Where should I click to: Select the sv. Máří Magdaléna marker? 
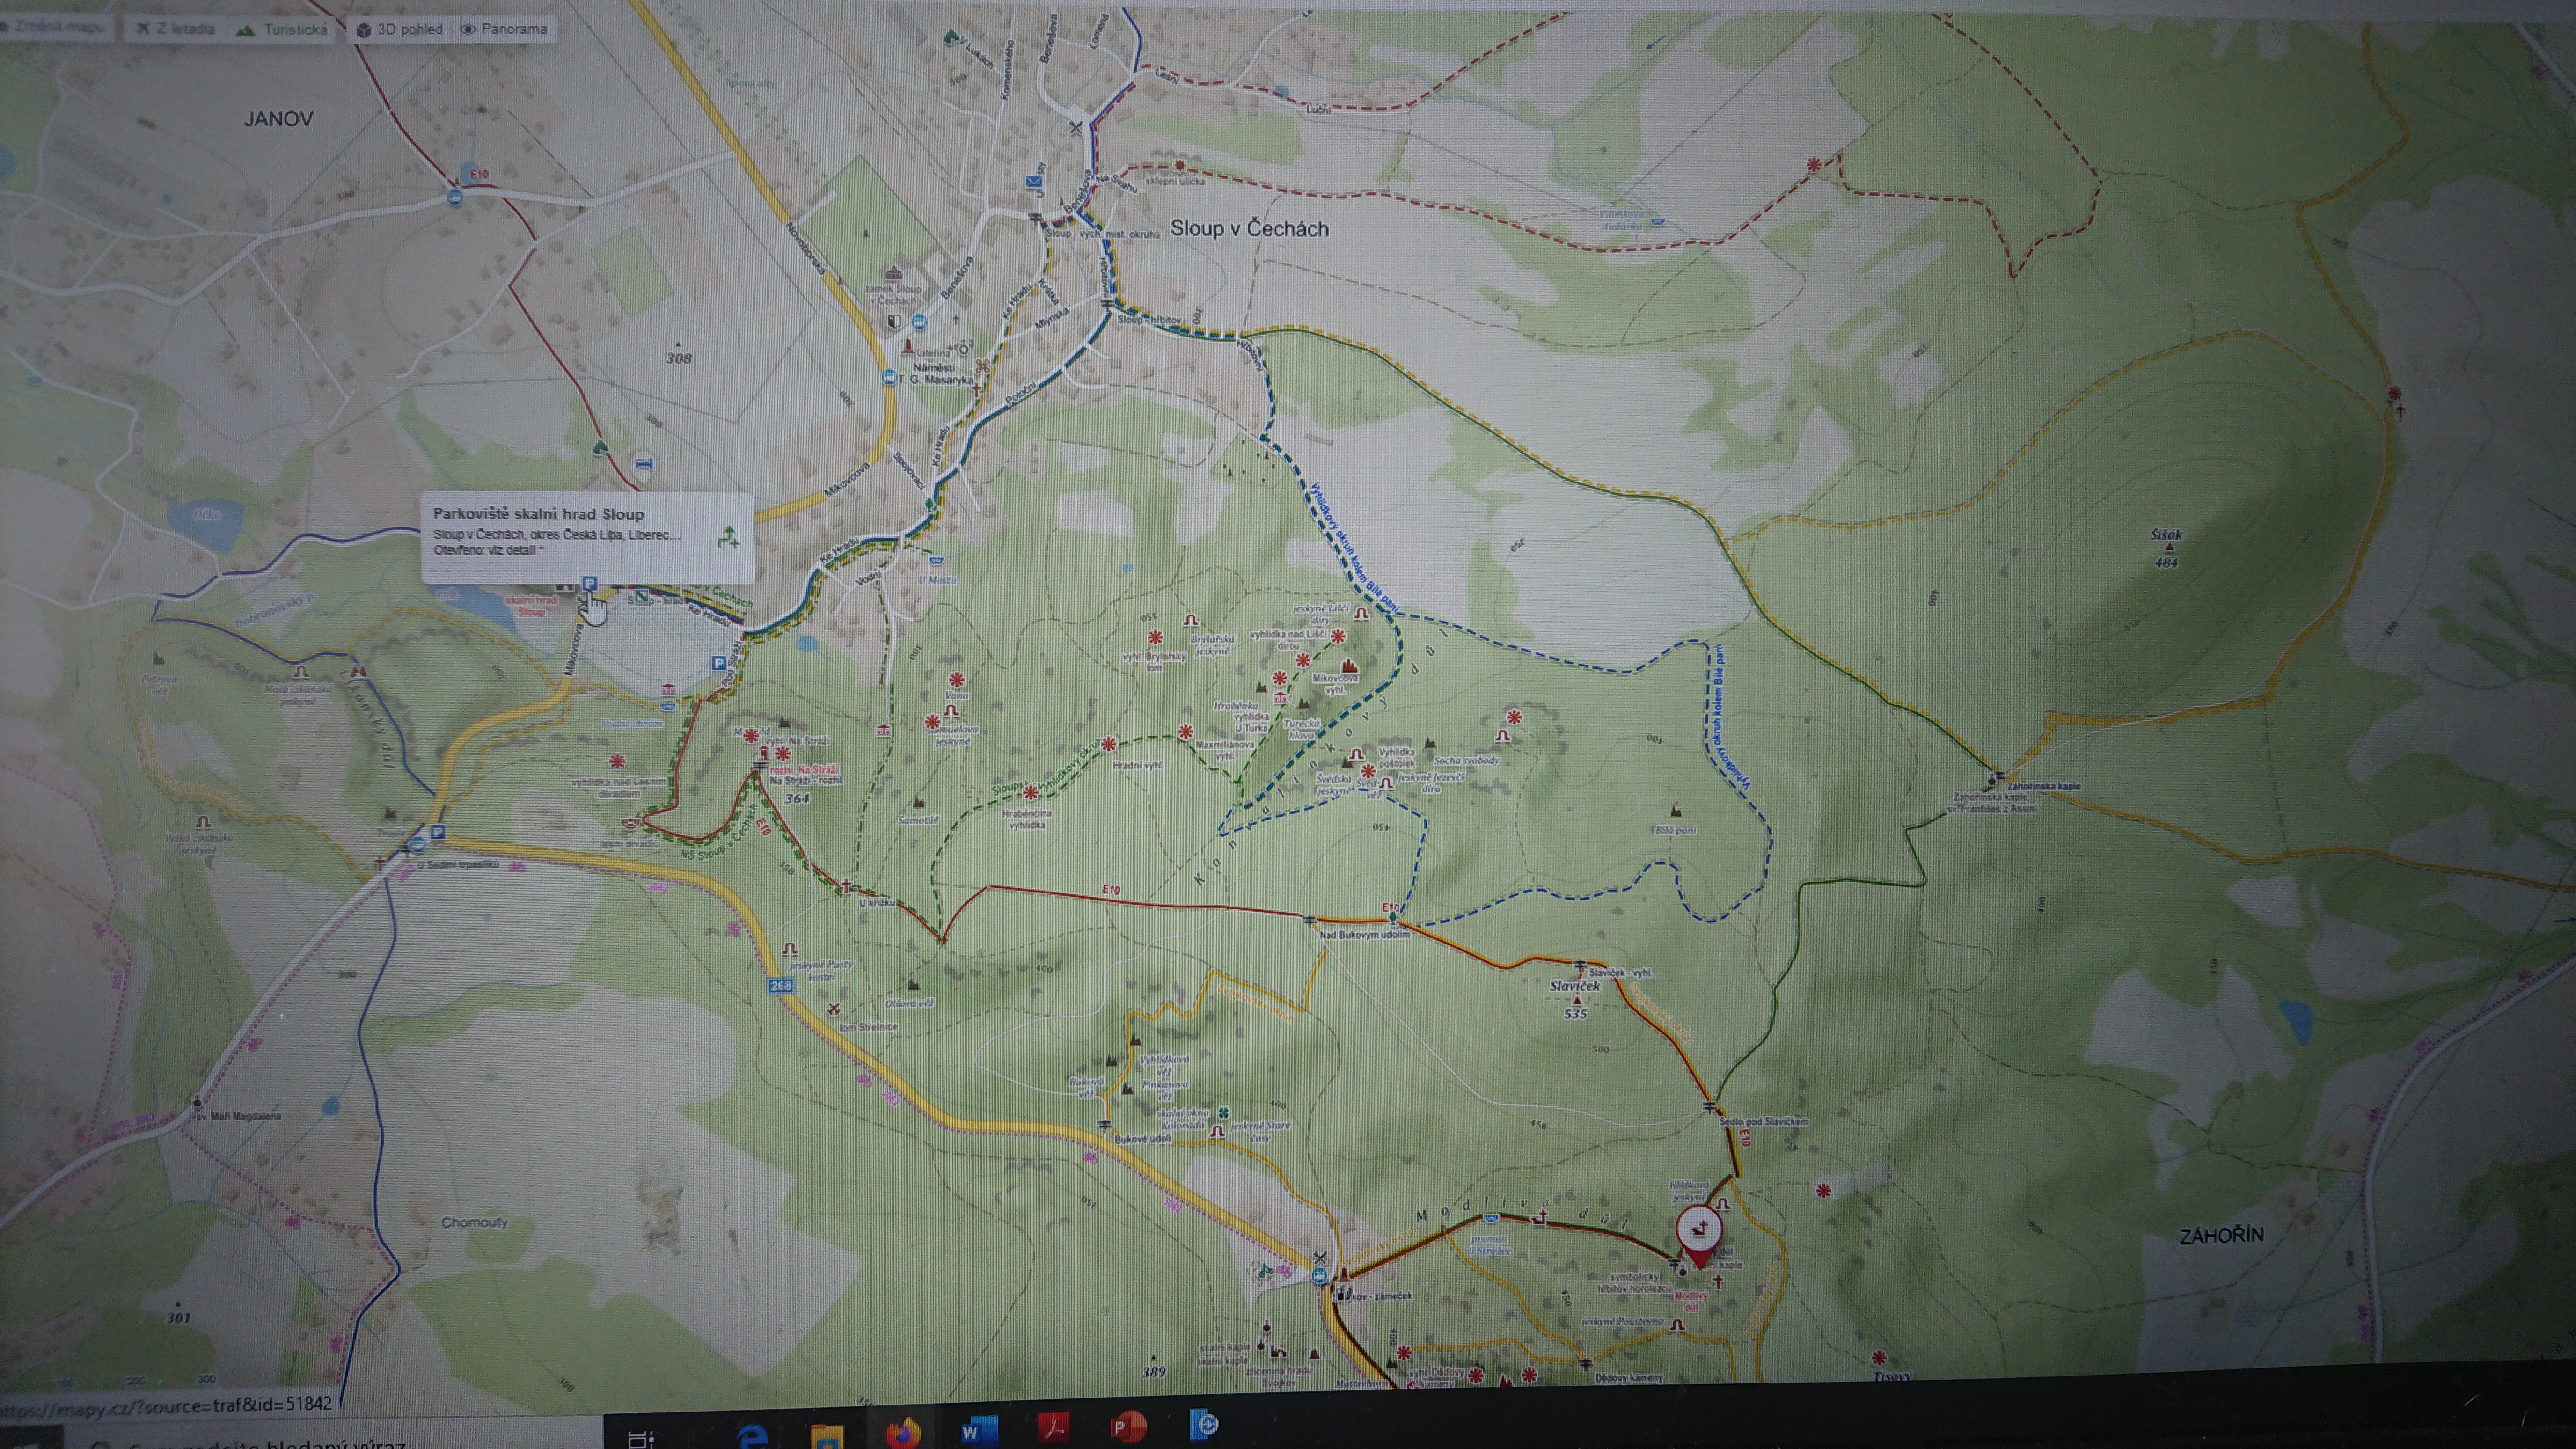point(198,1102)
